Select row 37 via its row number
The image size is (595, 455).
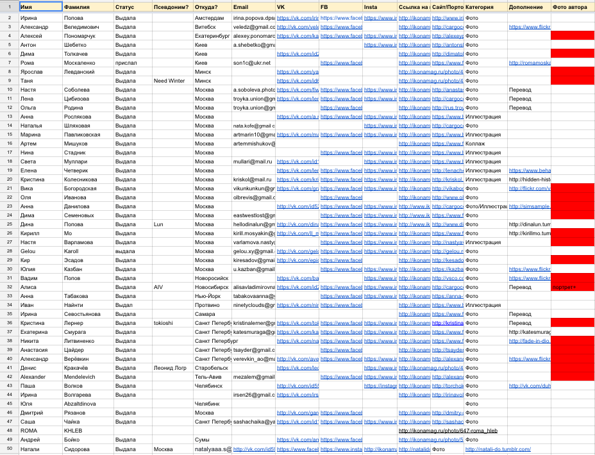(x=10, y=332)
